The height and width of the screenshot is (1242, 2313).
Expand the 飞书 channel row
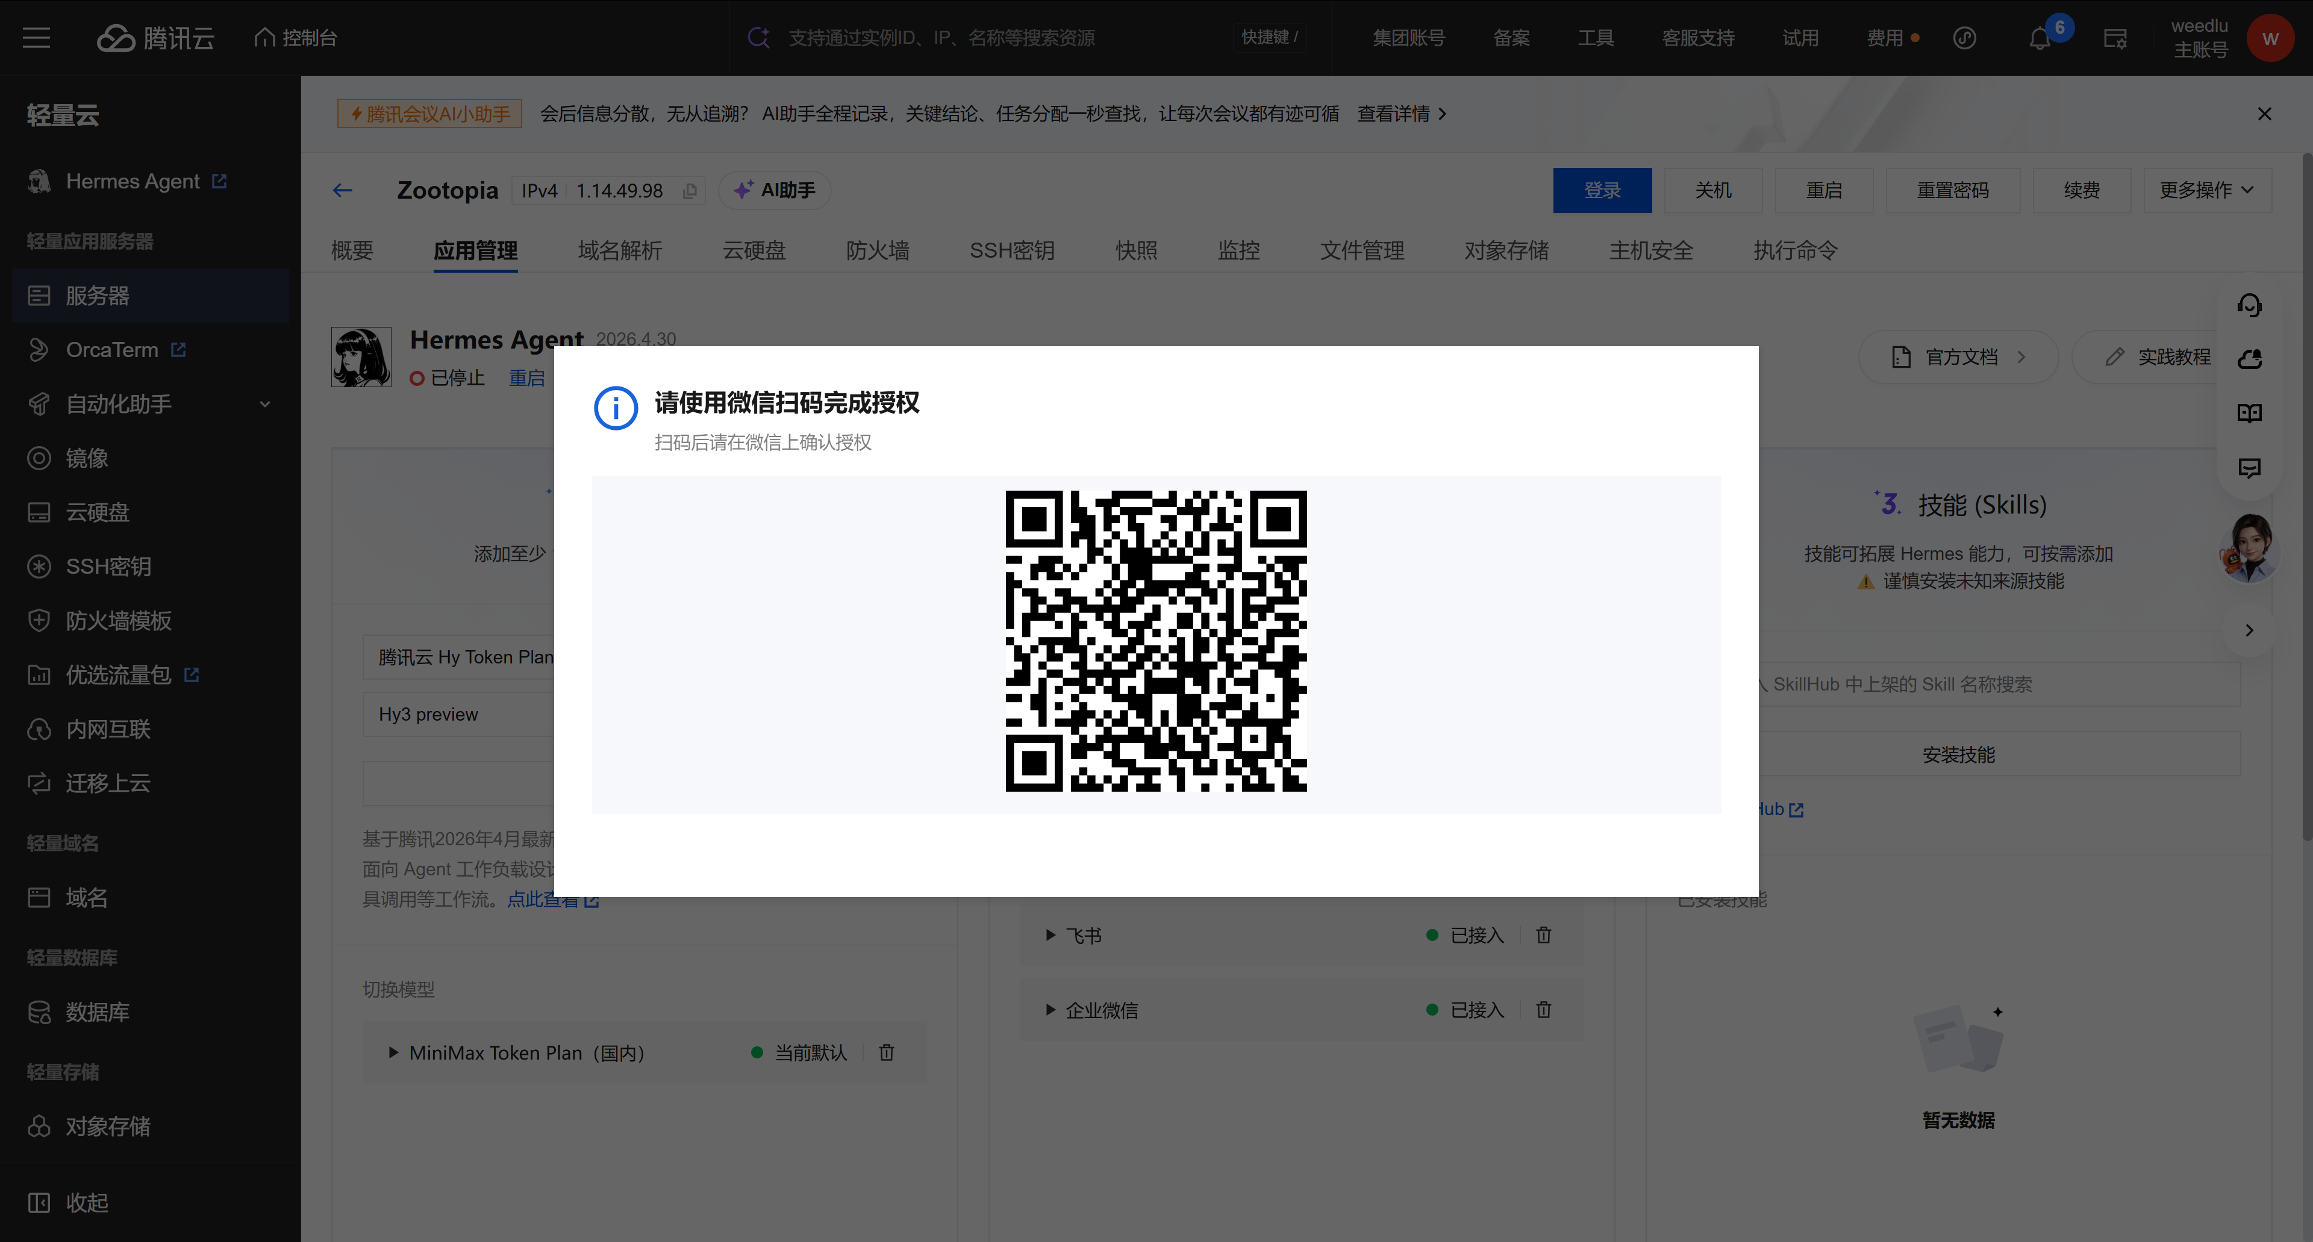click(x=1050, y=935)
